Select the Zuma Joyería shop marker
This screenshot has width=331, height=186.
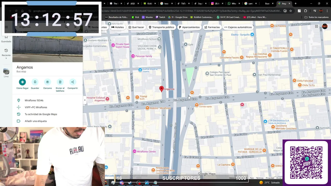click(x=140, y=70)
